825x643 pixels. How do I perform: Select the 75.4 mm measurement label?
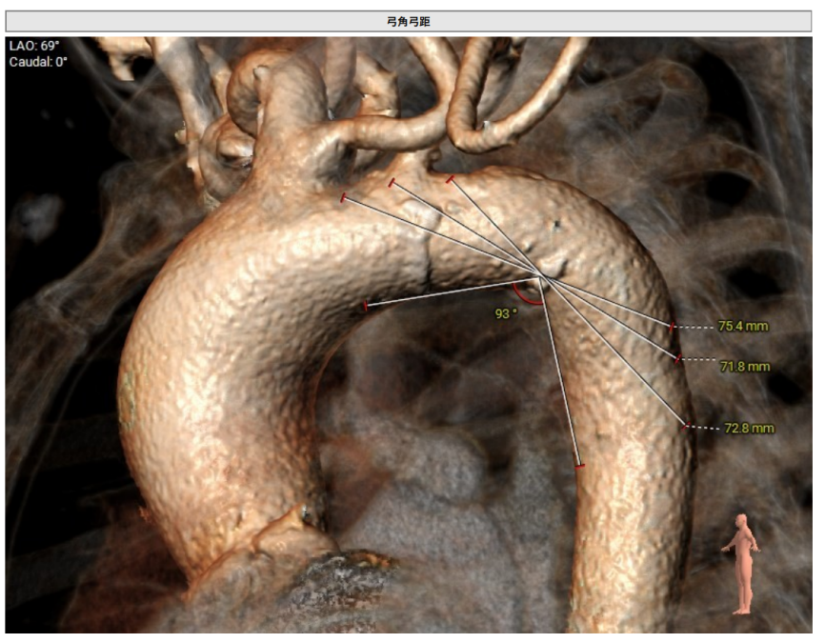coord(743,326)
